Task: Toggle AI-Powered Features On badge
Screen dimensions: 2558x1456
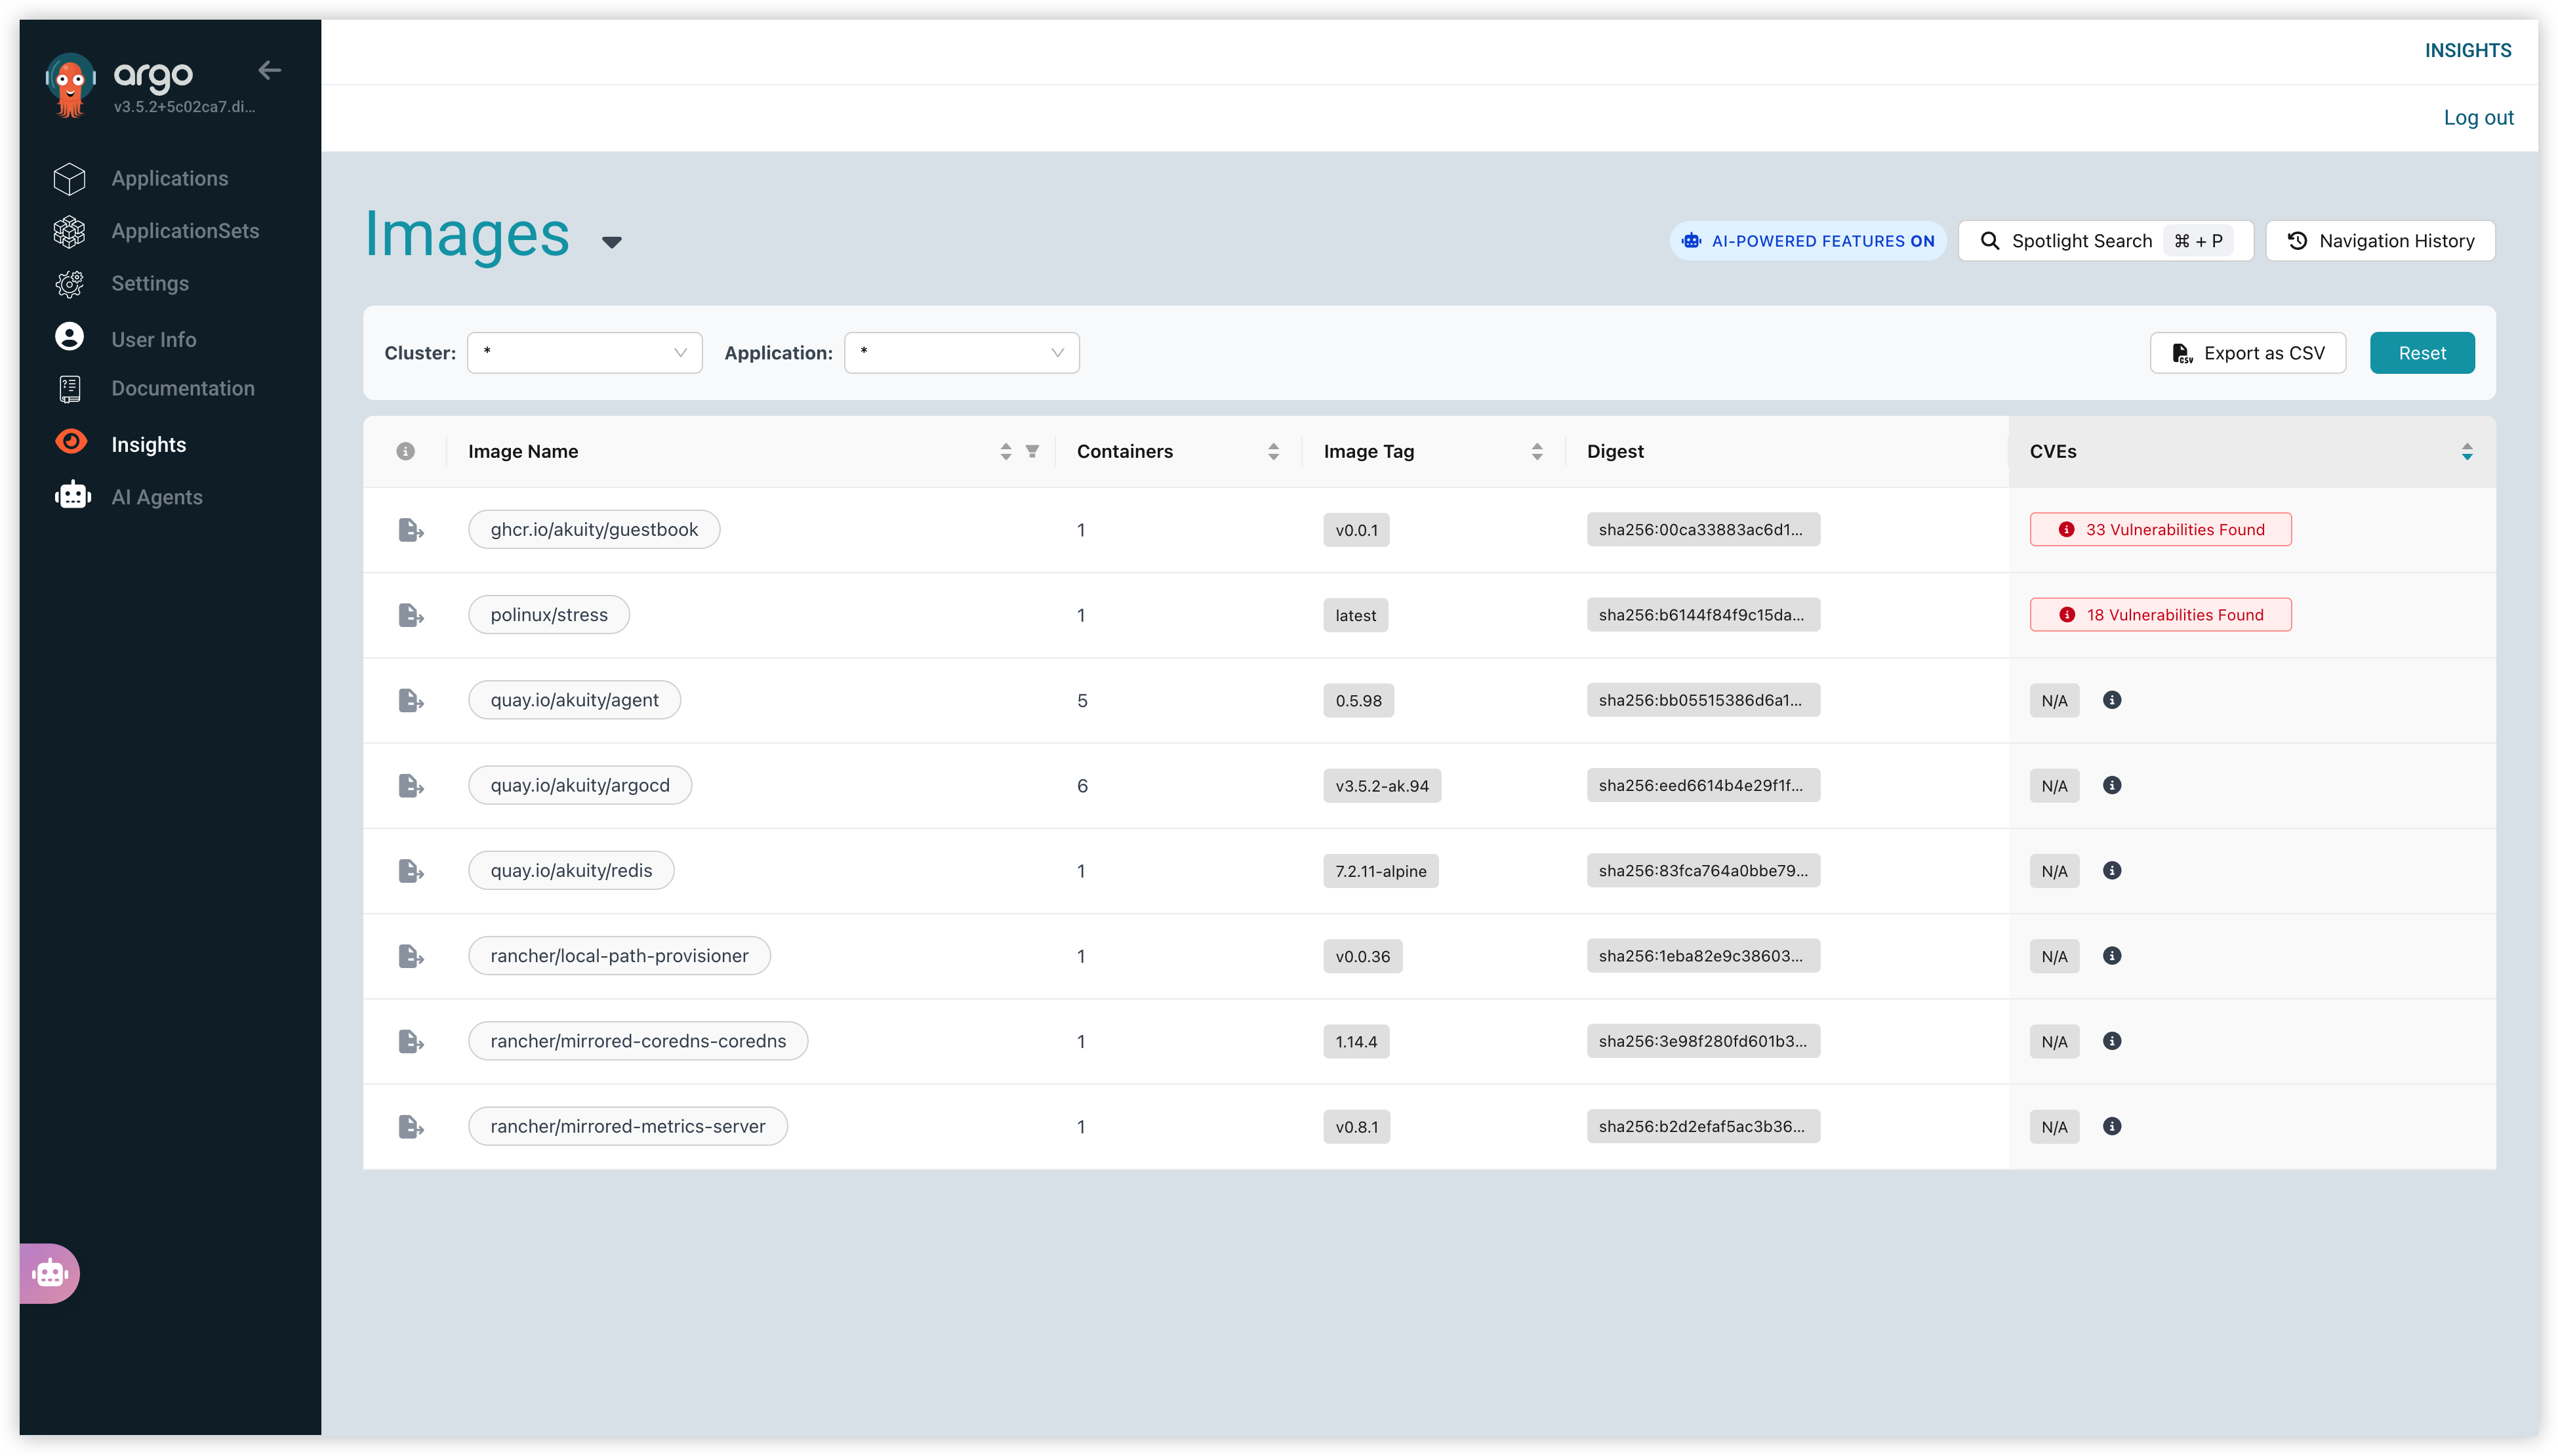Action: (x=1807, y=241)
